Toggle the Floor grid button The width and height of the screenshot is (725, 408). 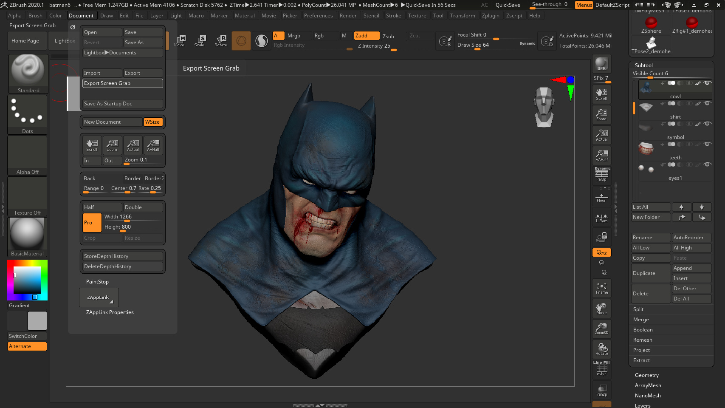pos(601,196)
